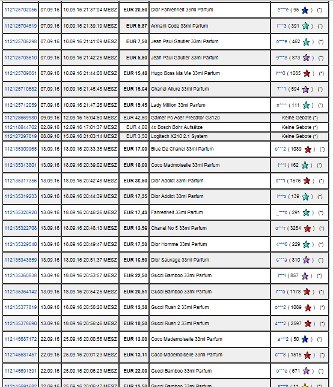Click the turquoise star in the Armani Code row

click(305, 26)
